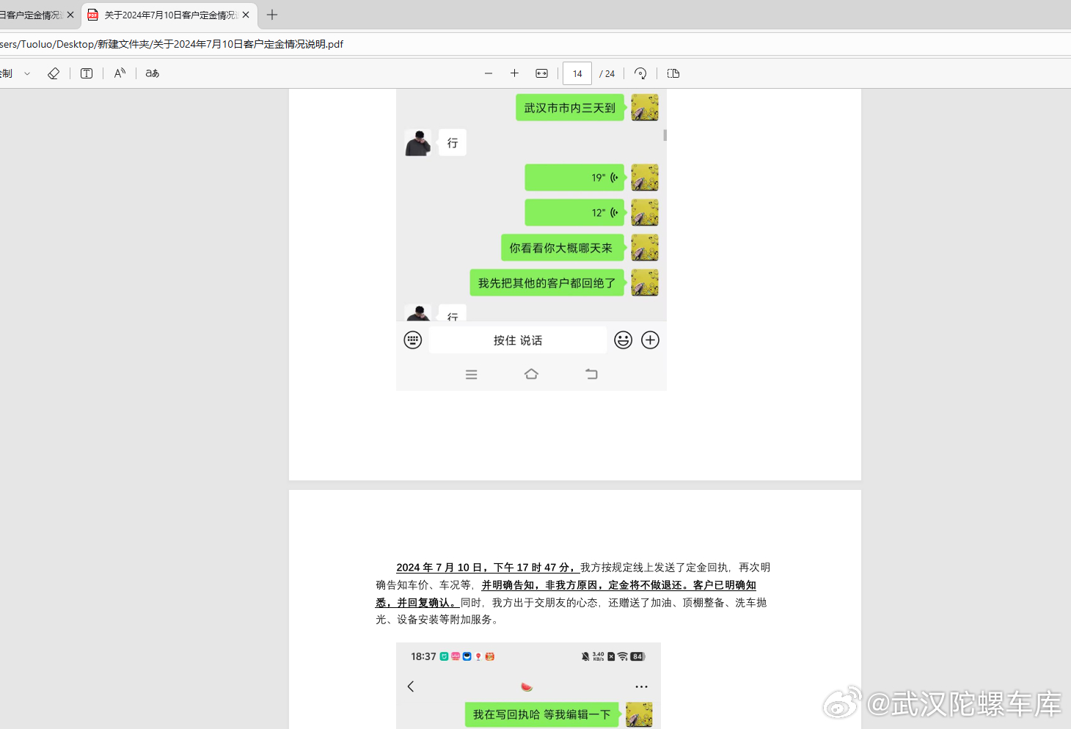Zoom out of the PDF document
1071x729 pixels.
pos(489,73)
